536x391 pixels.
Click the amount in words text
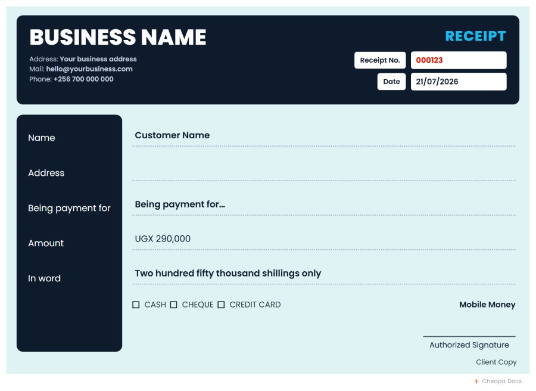click(228, 274)
